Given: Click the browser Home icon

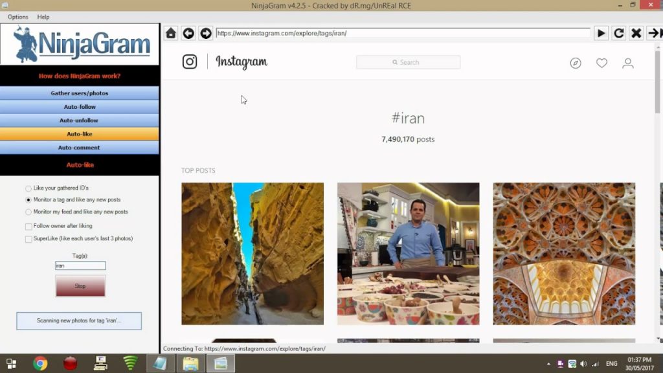Looking at the screenshot, I should click(171, 33).
